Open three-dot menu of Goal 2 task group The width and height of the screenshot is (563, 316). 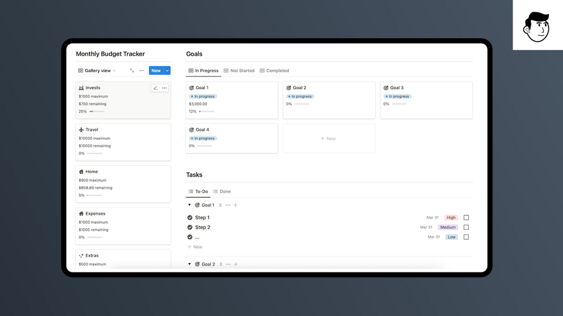coord(229,265)
